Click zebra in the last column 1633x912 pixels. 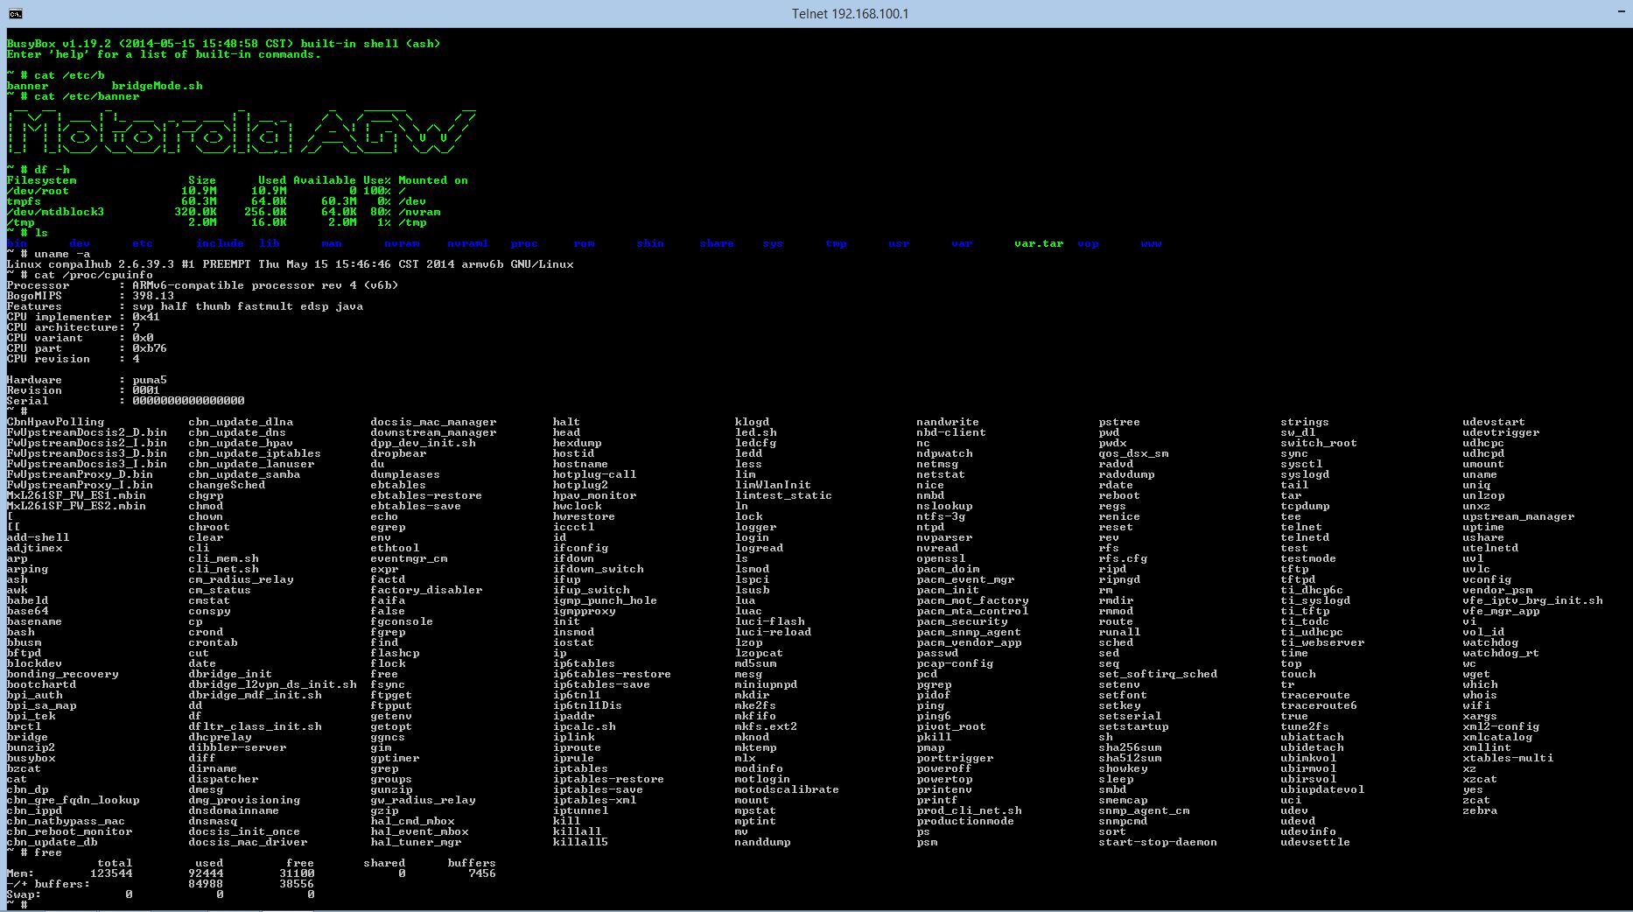(x=1479, y=810)
